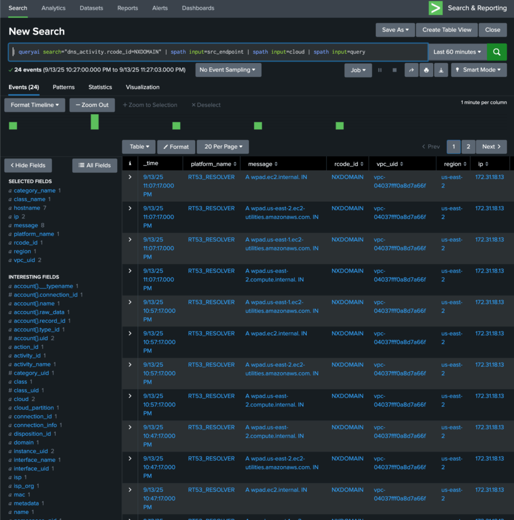Expand 10:57:17 wpad.ec2.internal event row
Image resolution: width=514 pixels, height=520 pixels.
130,333
